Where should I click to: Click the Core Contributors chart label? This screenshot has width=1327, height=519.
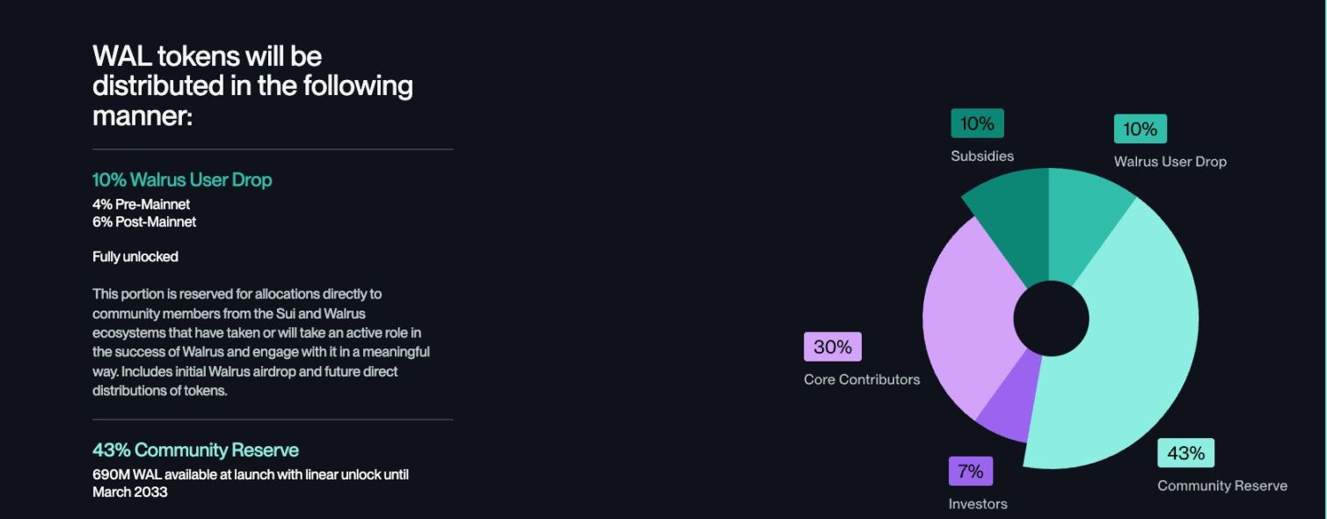(x=862, y=379)
